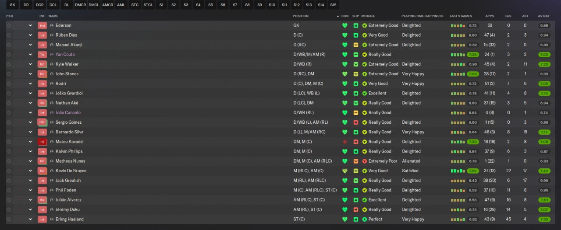
Task: Select the GK position slot
Action: point(12,5)
